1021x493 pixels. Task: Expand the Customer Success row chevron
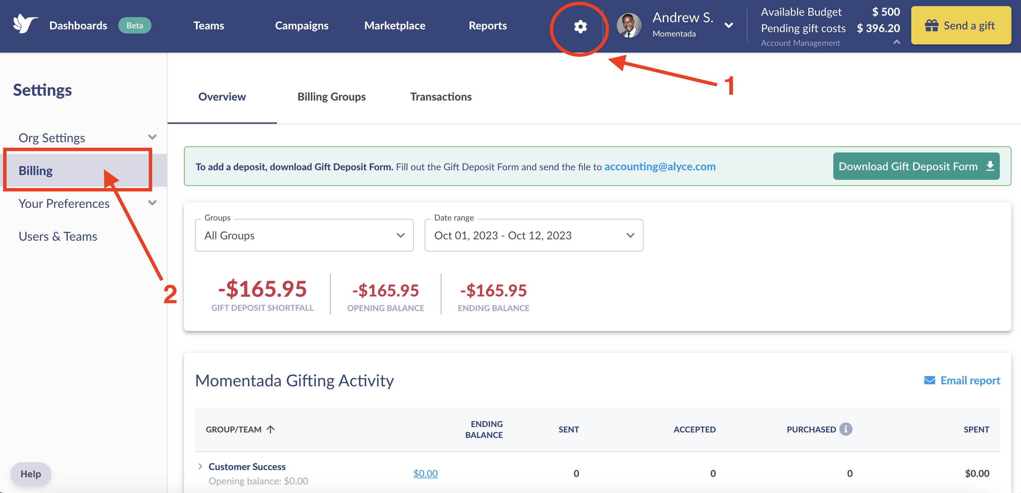200,466
